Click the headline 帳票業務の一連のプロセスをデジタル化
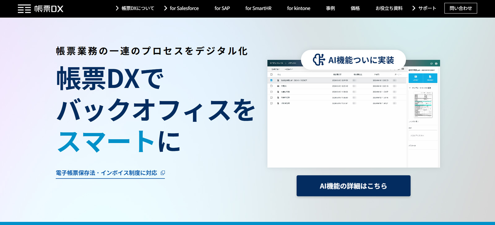 coord(152,51)
